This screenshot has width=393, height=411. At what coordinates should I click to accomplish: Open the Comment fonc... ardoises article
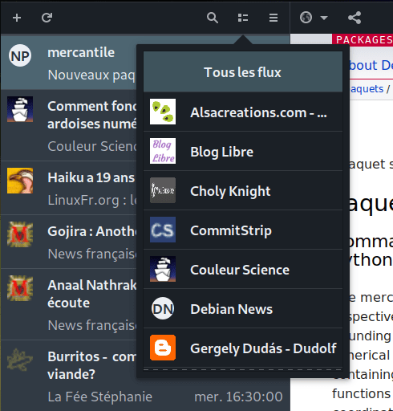(x=69, y=125)
